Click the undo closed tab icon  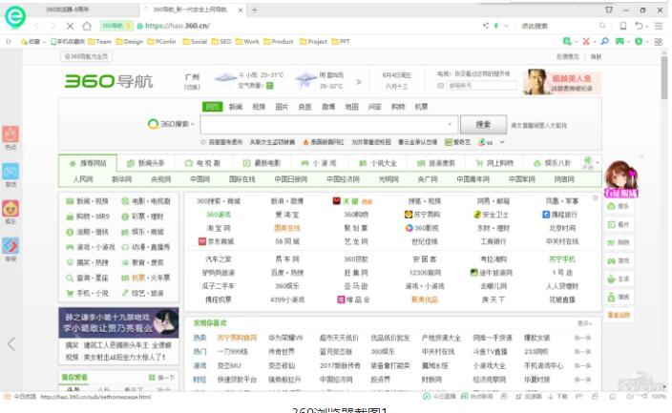639,26
